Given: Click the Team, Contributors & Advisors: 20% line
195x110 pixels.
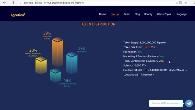Looking at the screenshot, I should tap(144, 61).
